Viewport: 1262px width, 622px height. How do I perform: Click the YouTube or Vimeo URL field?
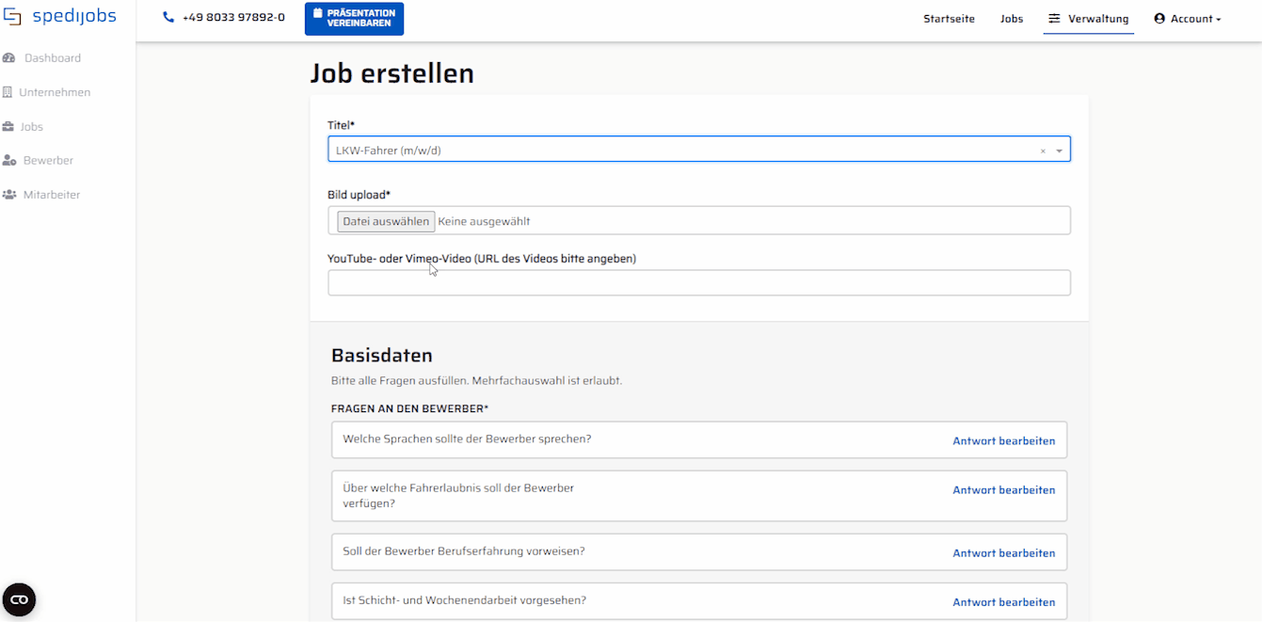(698, 283)
